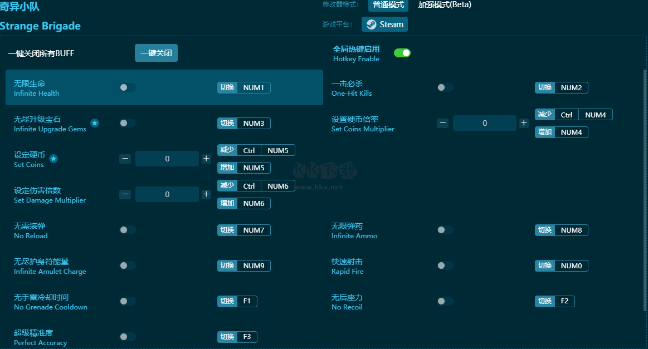Click the NUM0 hotkey for Rapid Fire

tap(561, 266)
